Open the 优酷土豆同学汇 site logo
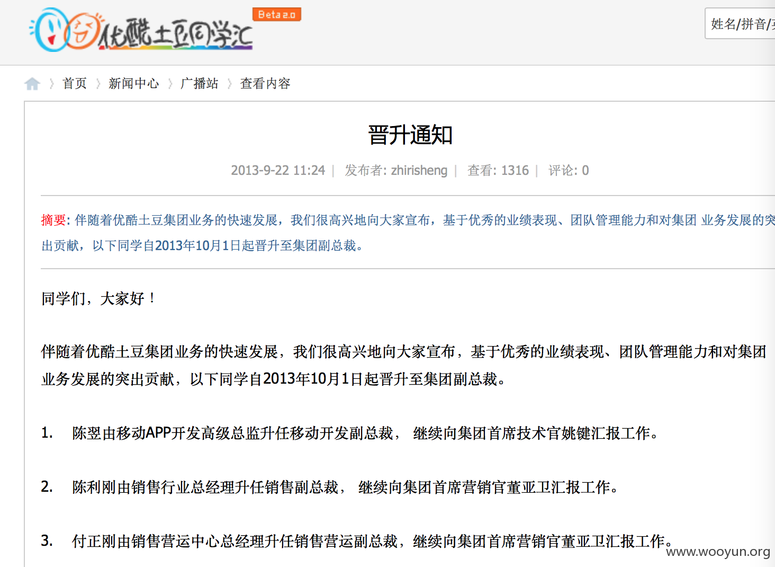The height and width of the screenshot is (567, 775). (x=141, y=30)
